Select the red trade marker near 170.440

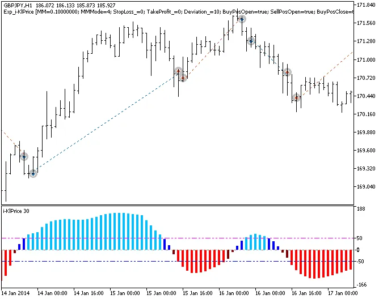pyautogui.click(x=296, y=97)
